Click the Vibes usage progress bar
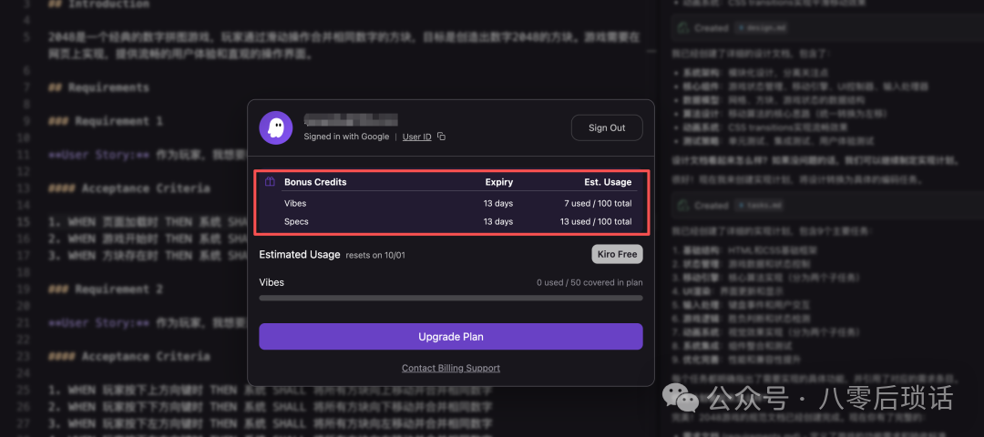Image resolution: width=984 pixels, height=437 pixels. pyautogui.click(x=451, y=298)
